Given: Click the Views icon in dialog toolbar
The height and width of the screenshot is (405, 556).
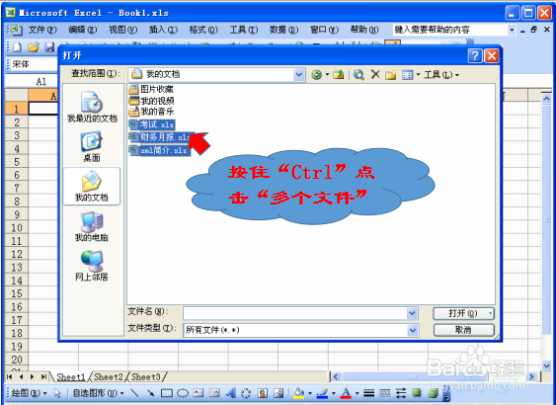Looking at the screenshot, I should click(x=408, y=75).
